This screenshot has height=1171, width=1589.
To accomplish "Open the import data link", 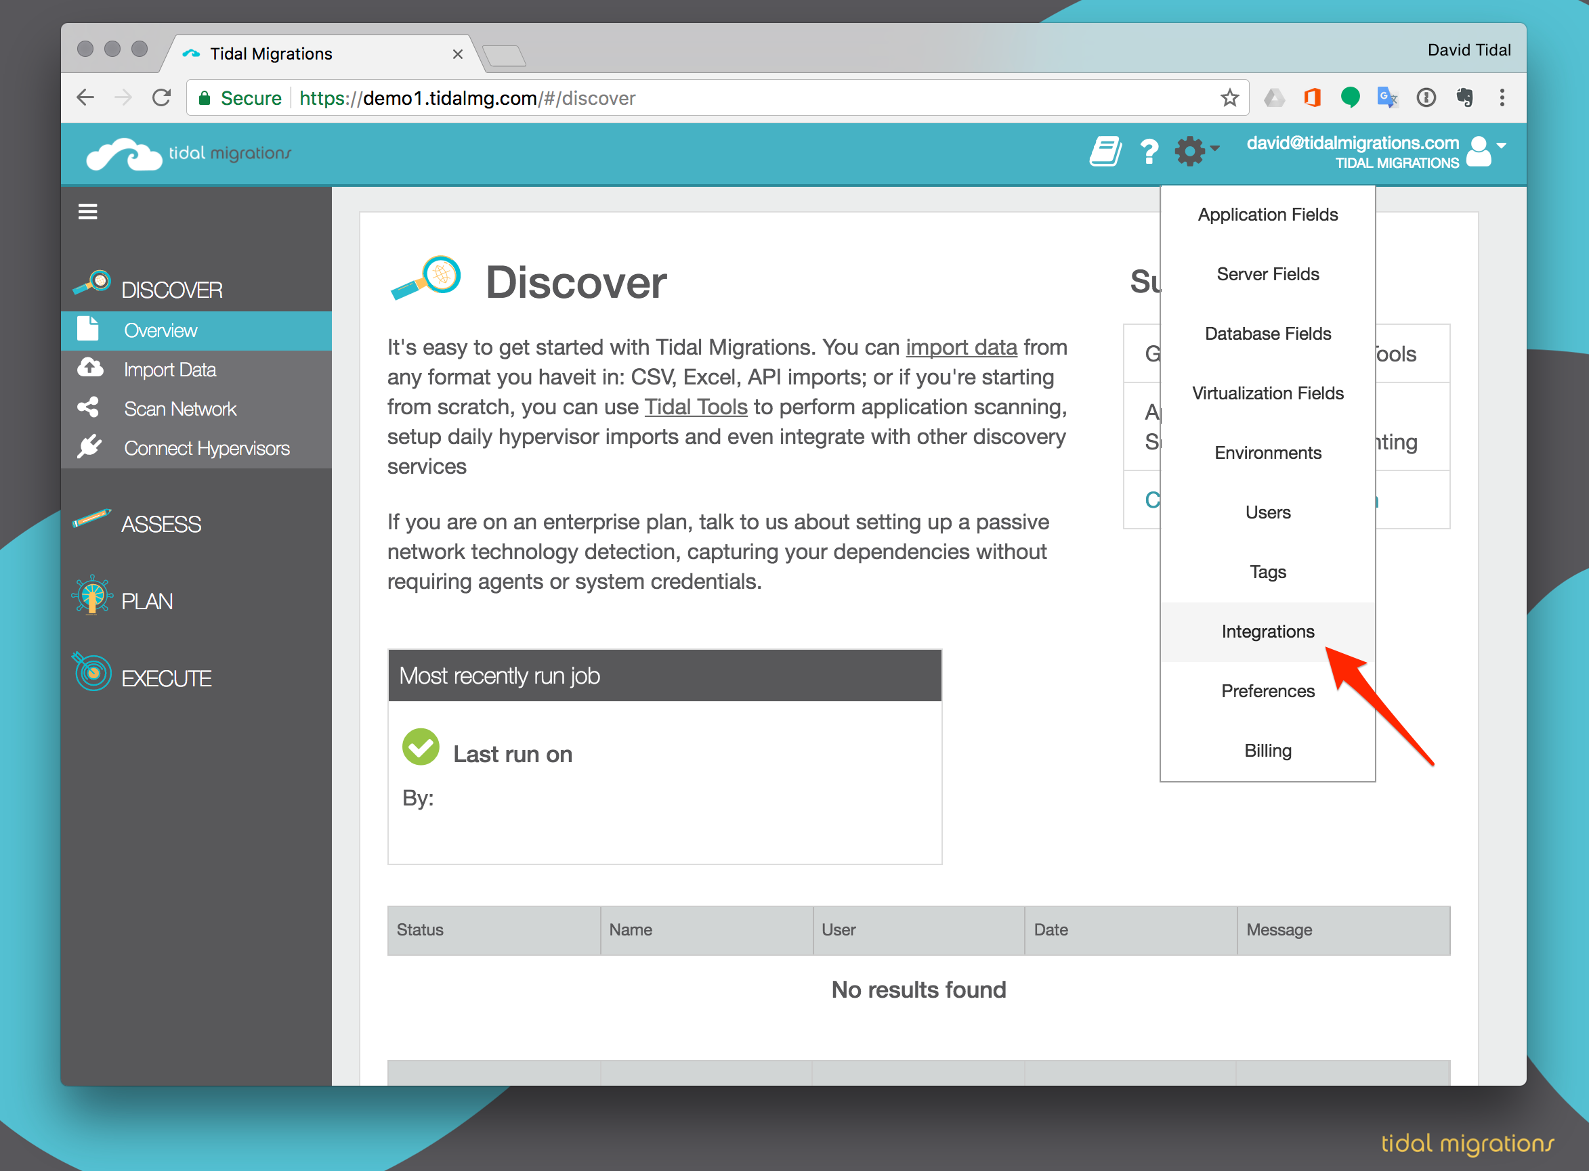I will (961, 347).
